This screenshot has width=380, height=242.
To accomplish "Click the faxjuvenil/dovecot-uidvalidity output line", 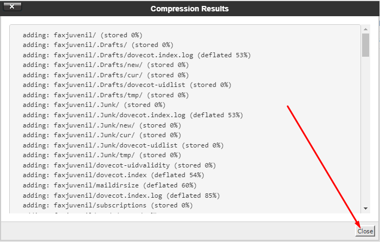I will (x=119, y=165).
